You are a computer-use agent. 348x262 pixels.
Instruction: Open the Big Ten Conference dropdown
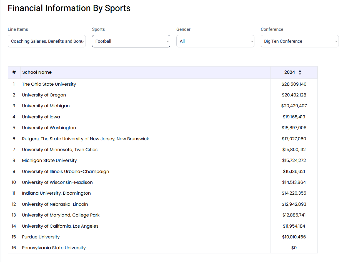(x=300, y=41)
